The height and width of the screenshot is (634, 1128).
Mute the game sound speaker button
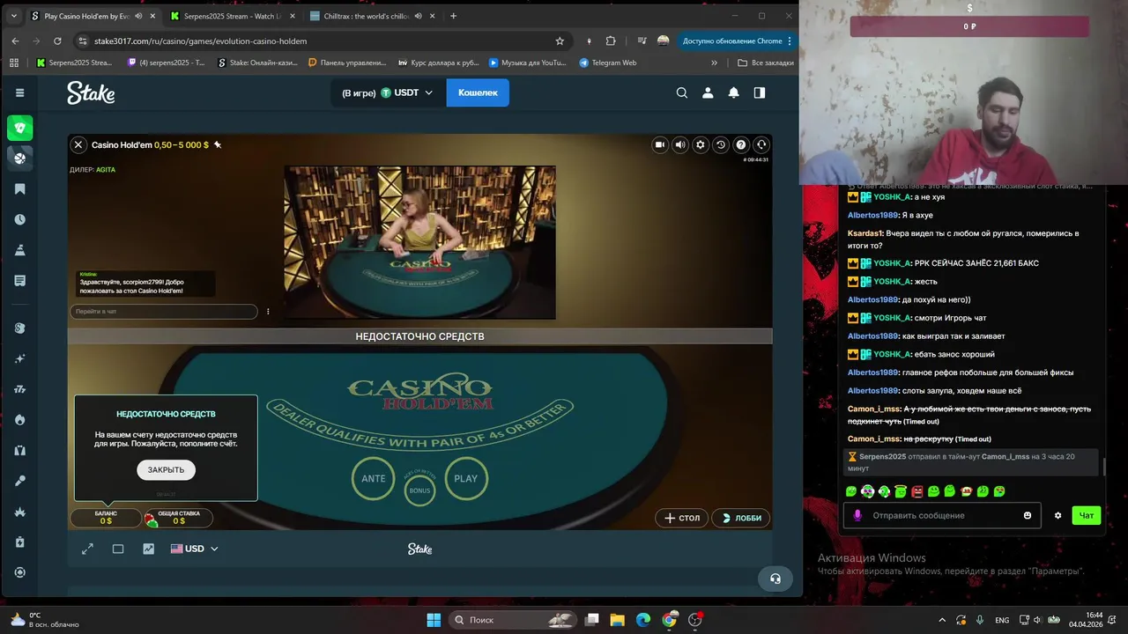click(680, 145)
